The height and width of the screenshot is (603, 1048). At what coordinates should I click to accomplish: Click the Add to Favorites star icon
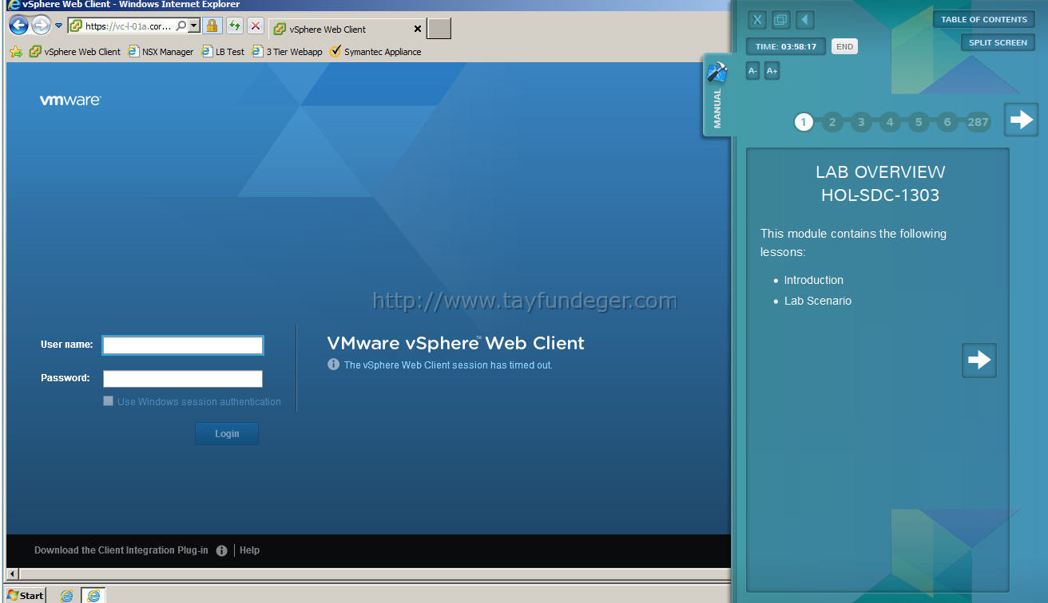[x=16, y=52]
